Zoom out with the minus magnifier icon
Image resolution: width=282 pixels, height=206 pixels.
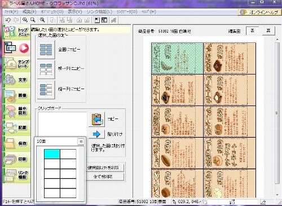pos(33,20)
